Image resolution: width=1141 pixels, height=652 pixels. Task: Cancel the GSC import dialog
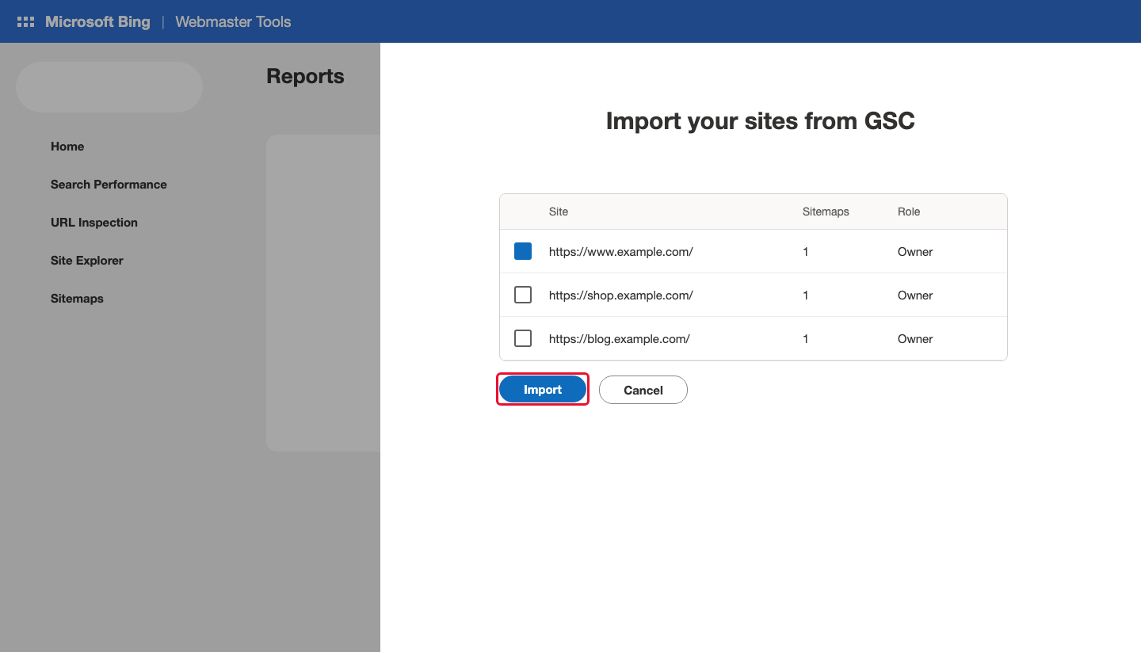(643, 390)
